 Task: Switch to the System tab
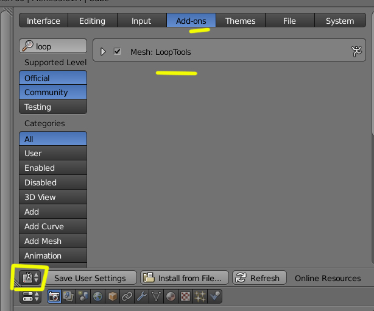click(340, 21)
